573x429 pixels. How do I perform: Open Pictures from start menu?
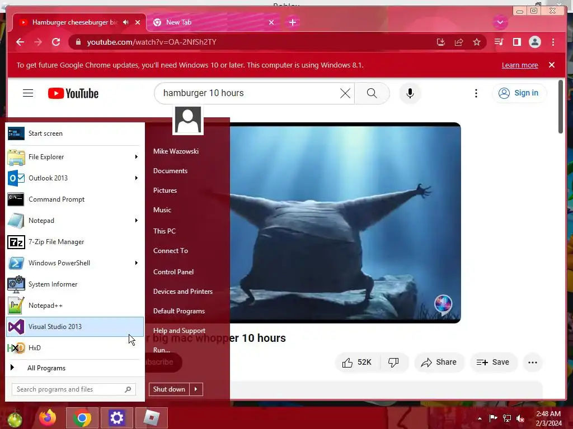coord(165,190)
